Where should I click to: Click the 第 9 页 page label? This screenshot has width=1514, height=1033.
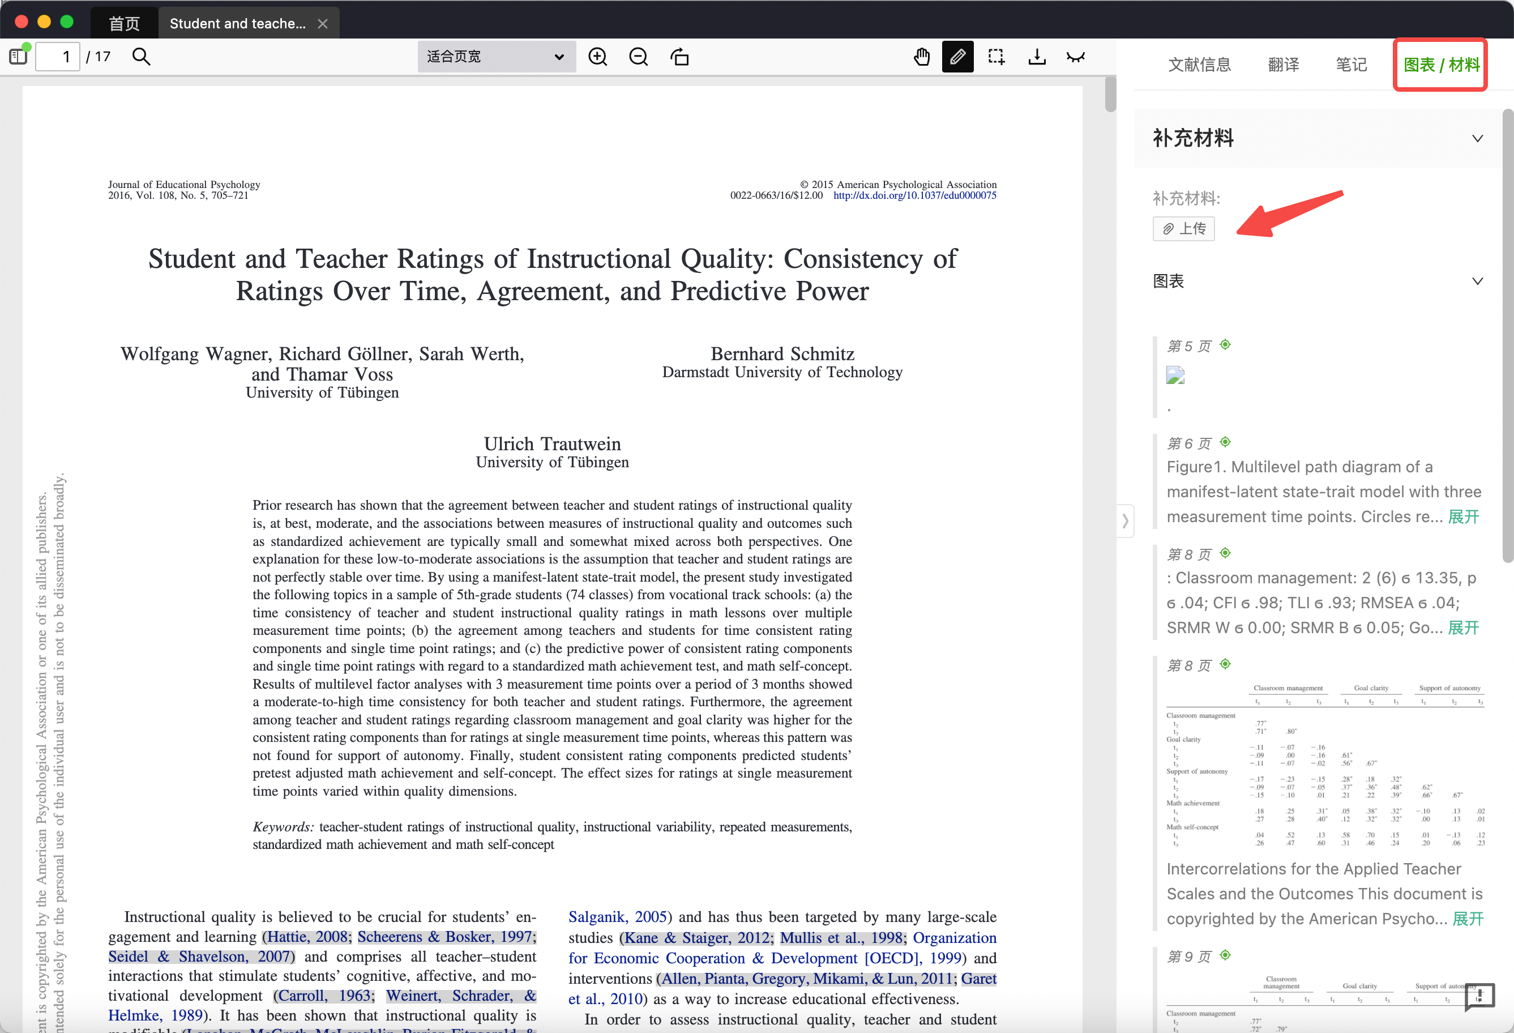(1189, 957)
